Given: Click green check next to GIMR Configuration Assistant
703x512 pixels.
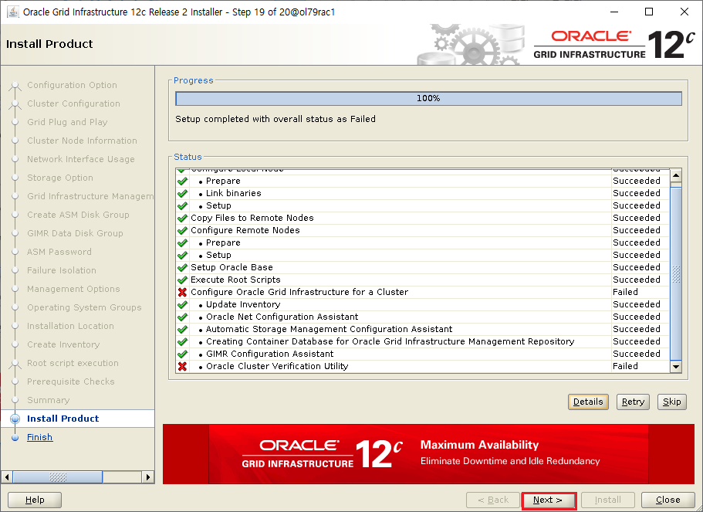Looking at the screenshot, I should (x=182, y=354).
